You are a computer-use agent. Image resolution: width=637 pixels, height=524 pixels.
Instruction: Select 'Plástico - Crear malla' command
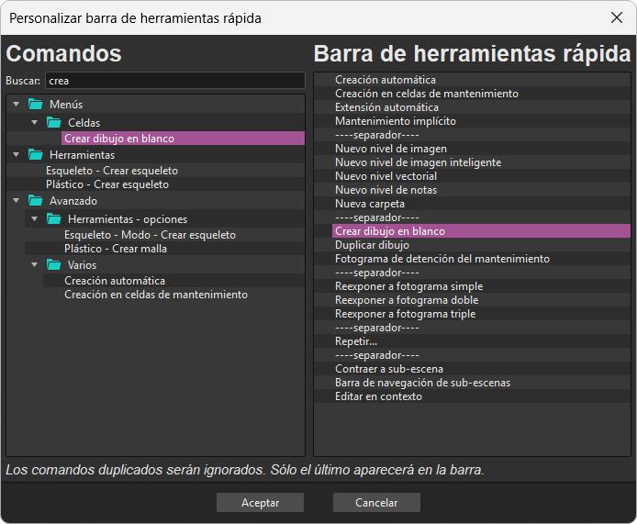116,249
